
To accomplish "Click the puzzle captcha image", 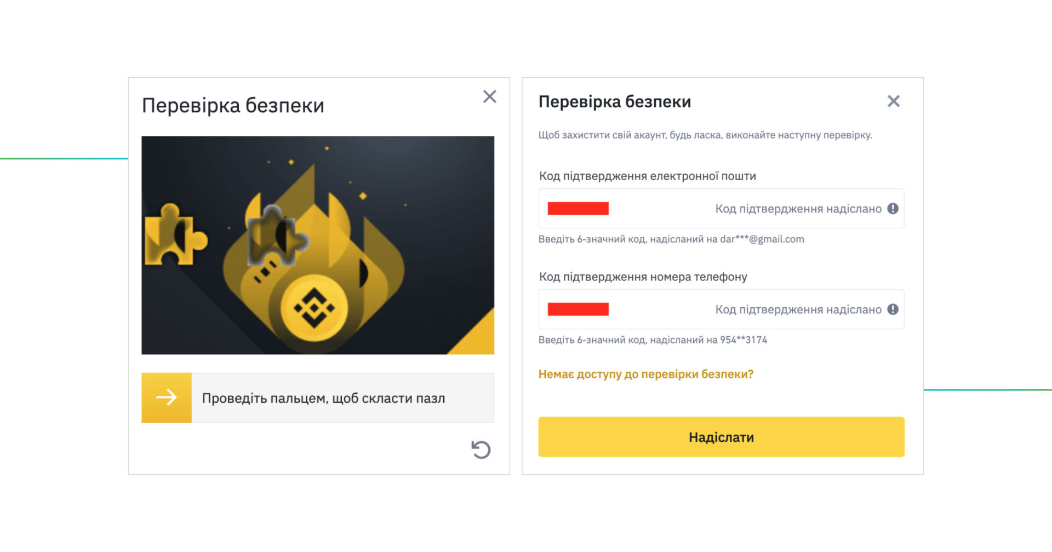I will coord(318,244).
